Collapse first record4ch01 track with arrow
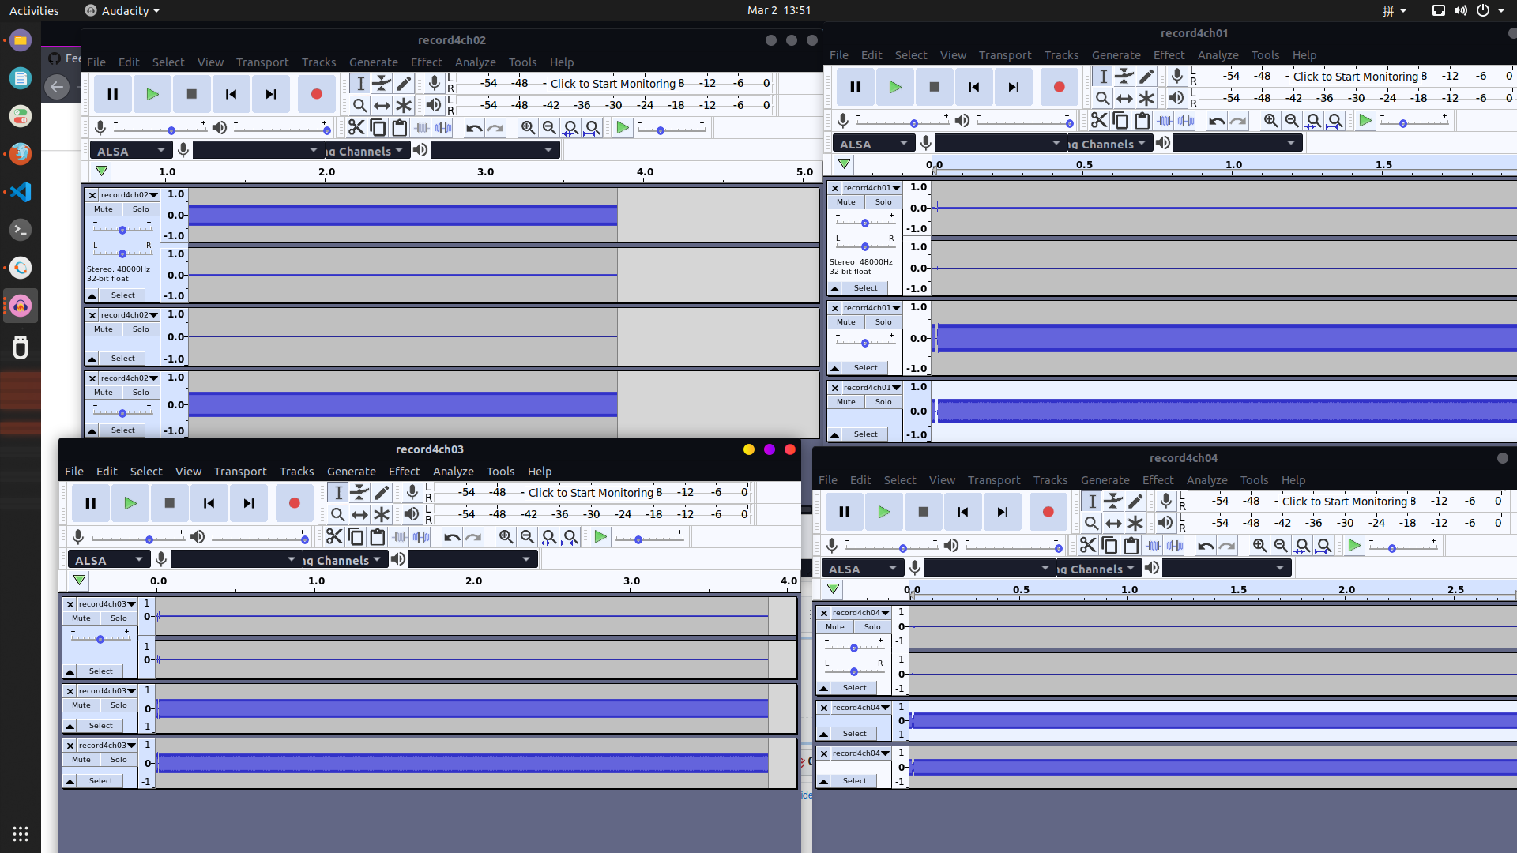1517x853 pixels. click(834, 289)
